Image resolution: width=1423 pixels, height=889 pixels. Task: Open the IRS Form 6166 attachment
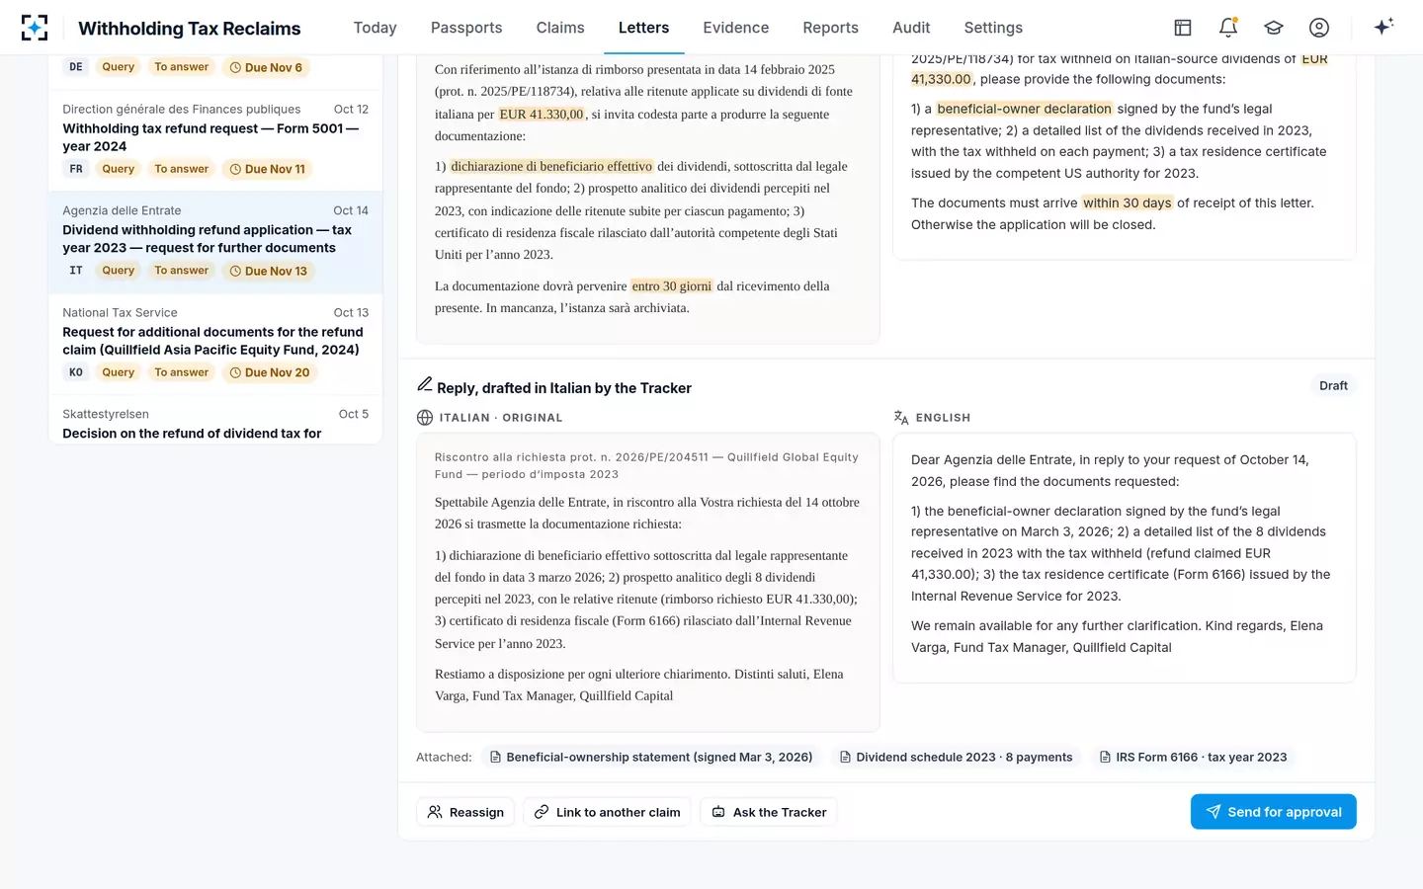coord(1193,758)
